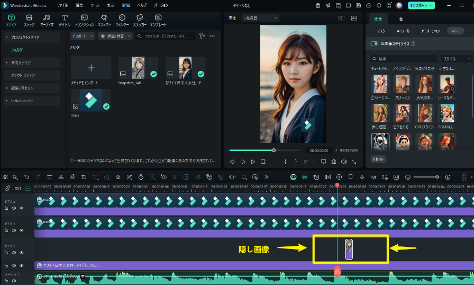This screenshot has width=474, height=285.
Task: Click the filter icon beside search field
Action: tap(202, 36)
